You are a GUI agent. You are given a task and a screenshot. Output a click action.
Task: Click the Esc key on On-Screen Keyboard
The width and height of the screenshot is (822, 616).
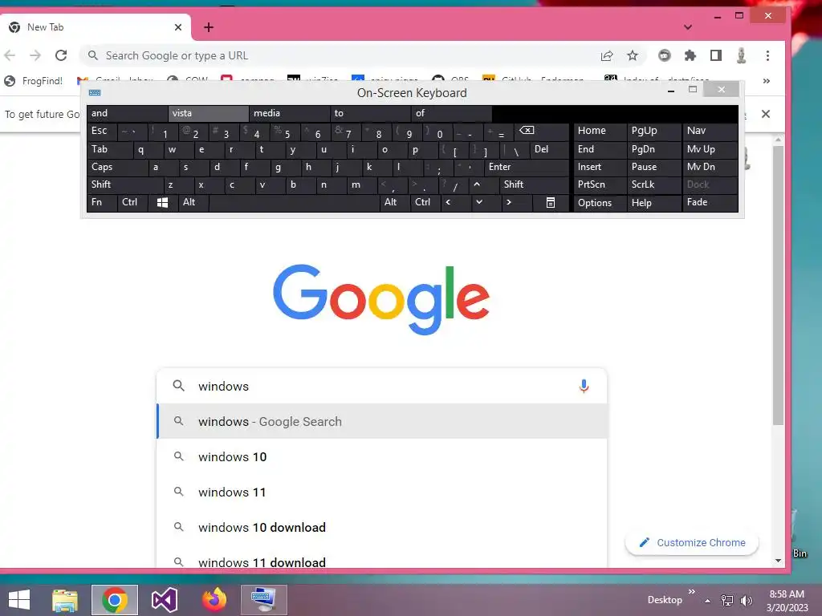[x=102, y=131]
